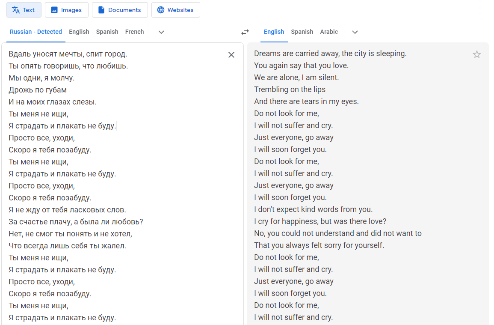Save translation with the star icon
Screen dimensions: 494x325
click(477, 54)
